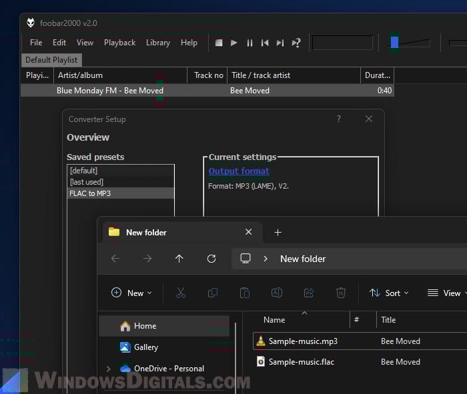Close the Converter Setup dialog

click(x=369, y=119)
